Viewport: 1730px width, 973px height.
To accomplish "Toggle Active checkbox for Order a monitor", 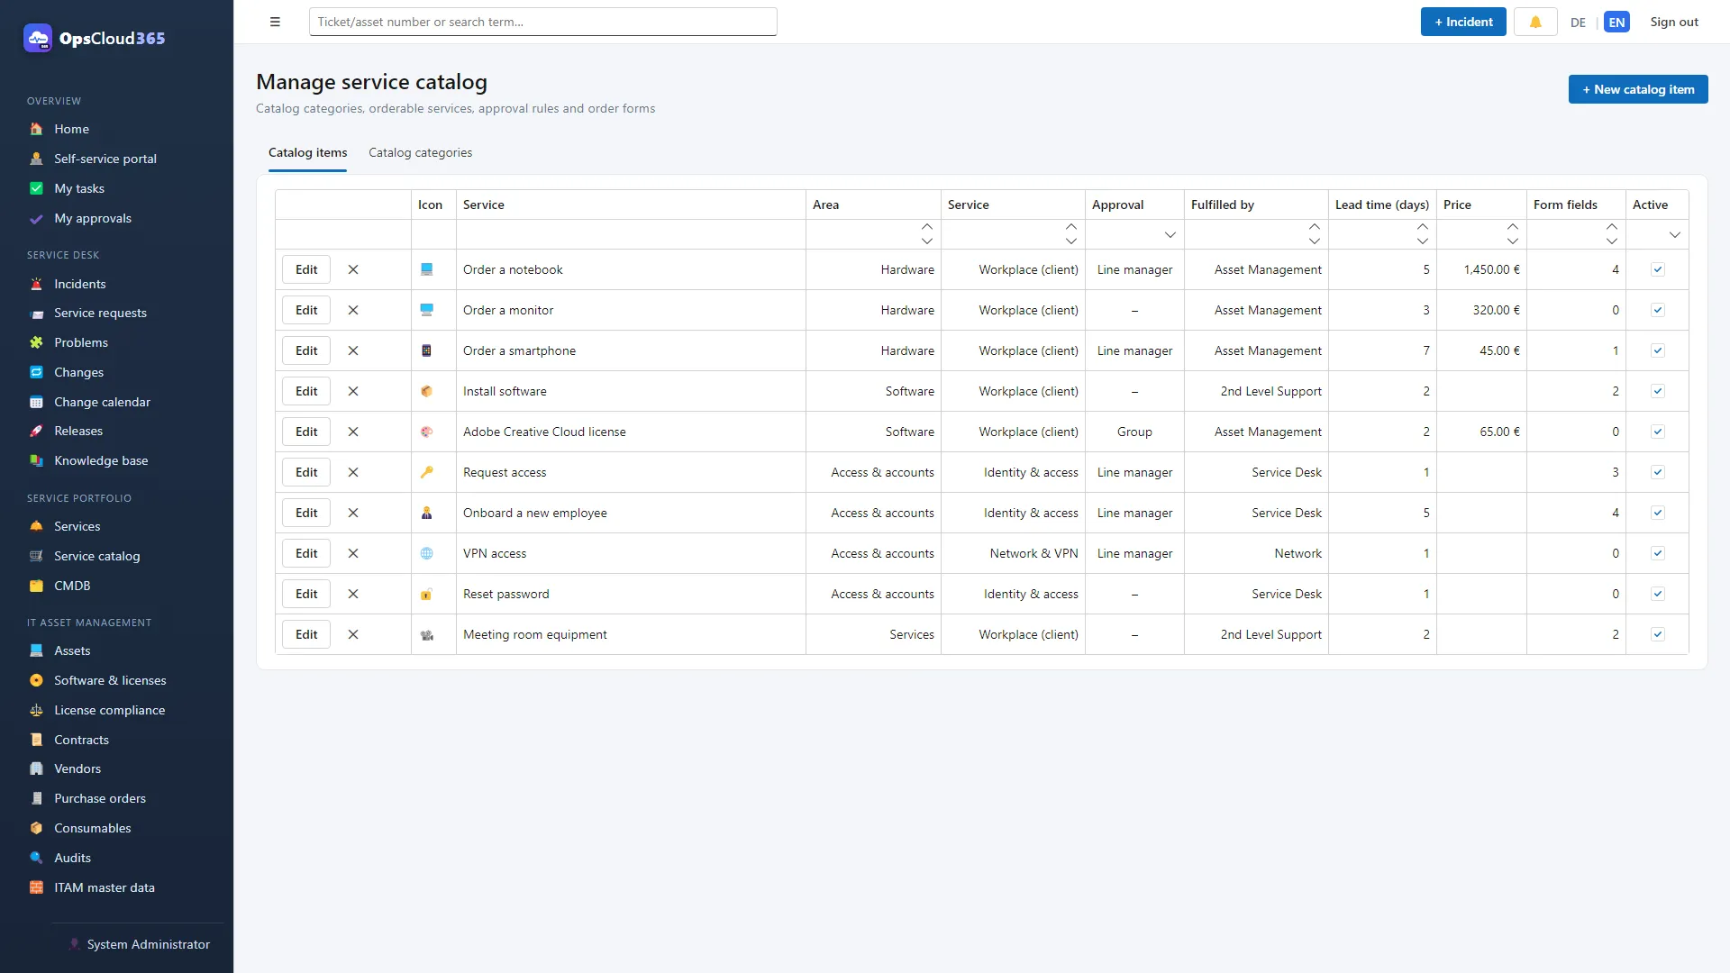I will tap(1658, 310).
